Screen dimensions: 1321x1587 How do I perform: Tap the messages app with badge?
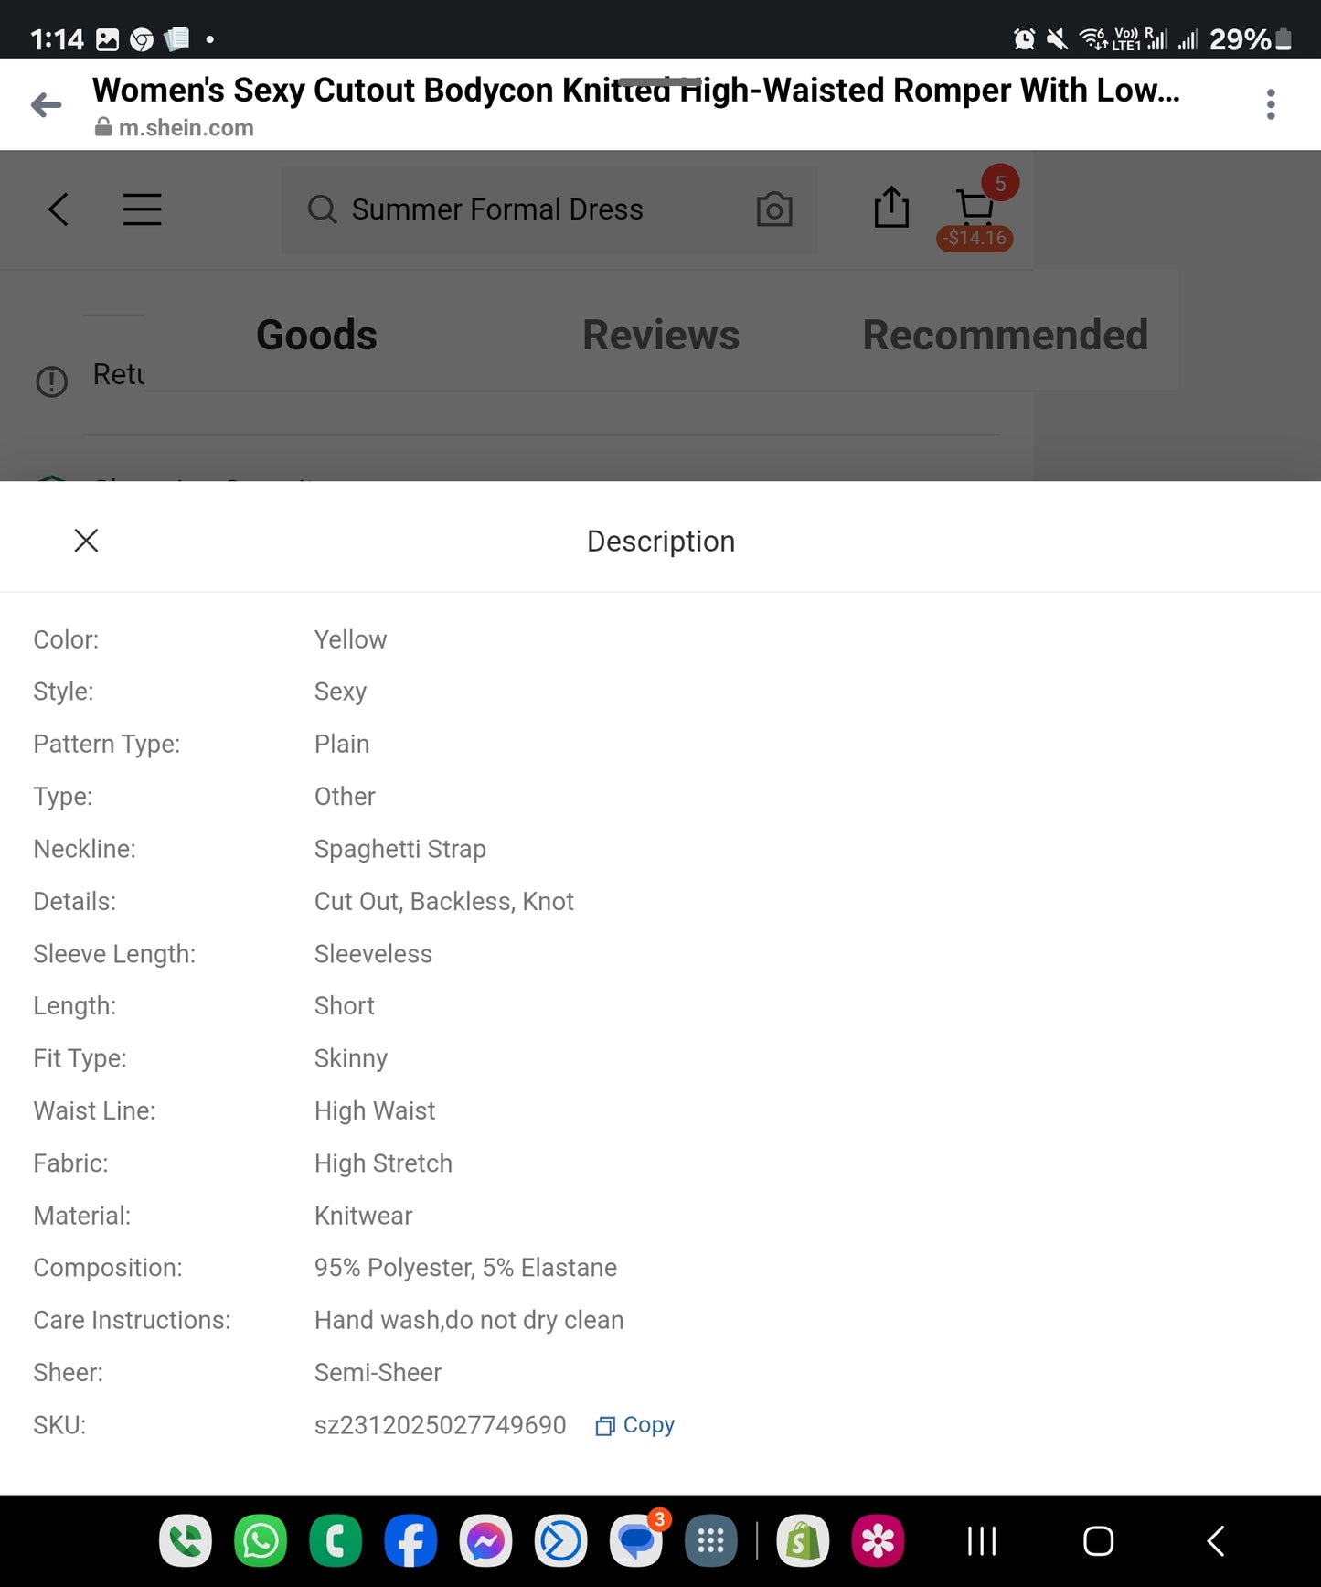[x=635, y=1541]
